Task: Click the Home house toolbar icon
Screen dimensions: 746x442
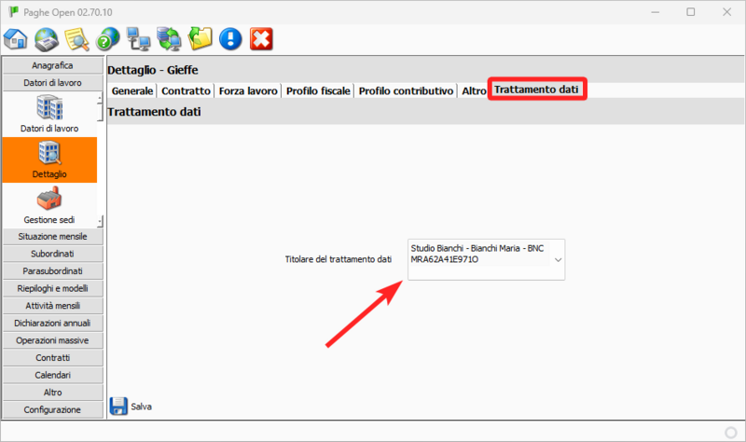Action: click(x=16, y=38)
